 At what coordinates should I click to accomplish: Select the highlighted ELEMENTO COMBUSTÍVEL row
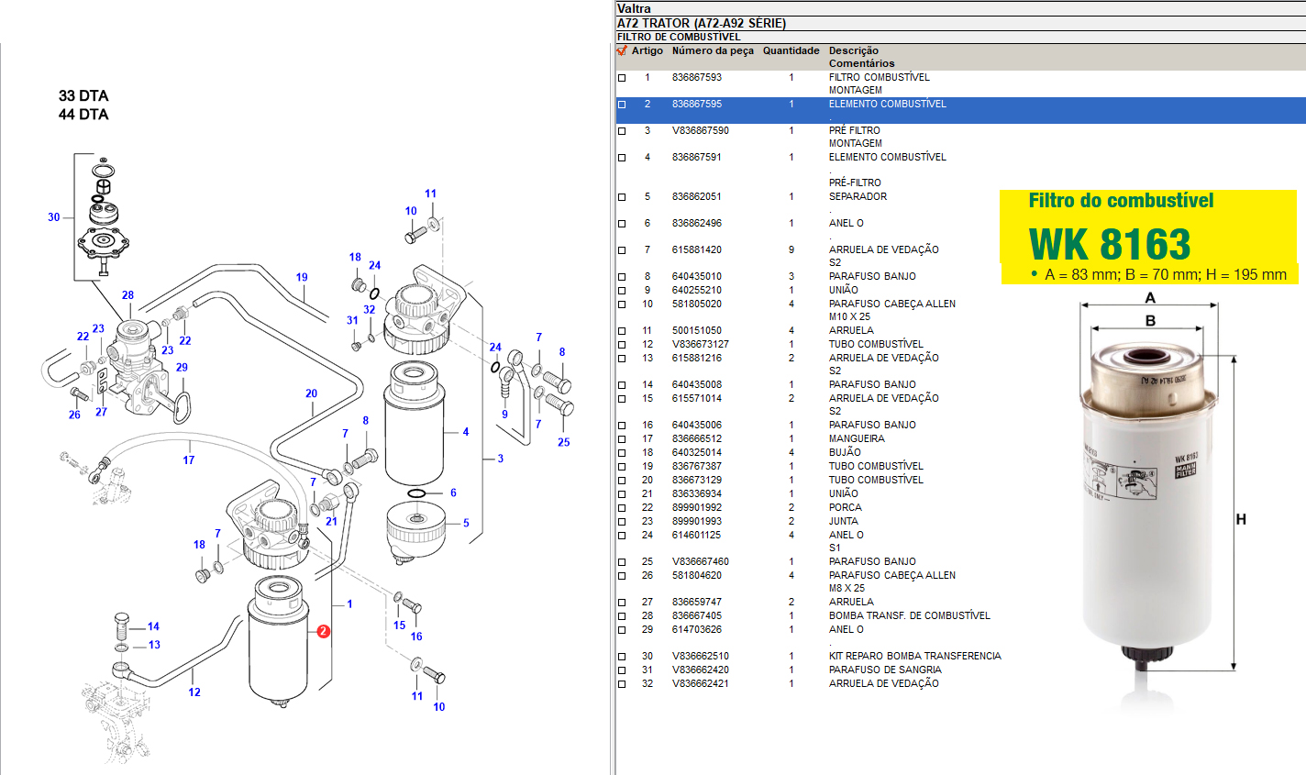tap(887, 105)
